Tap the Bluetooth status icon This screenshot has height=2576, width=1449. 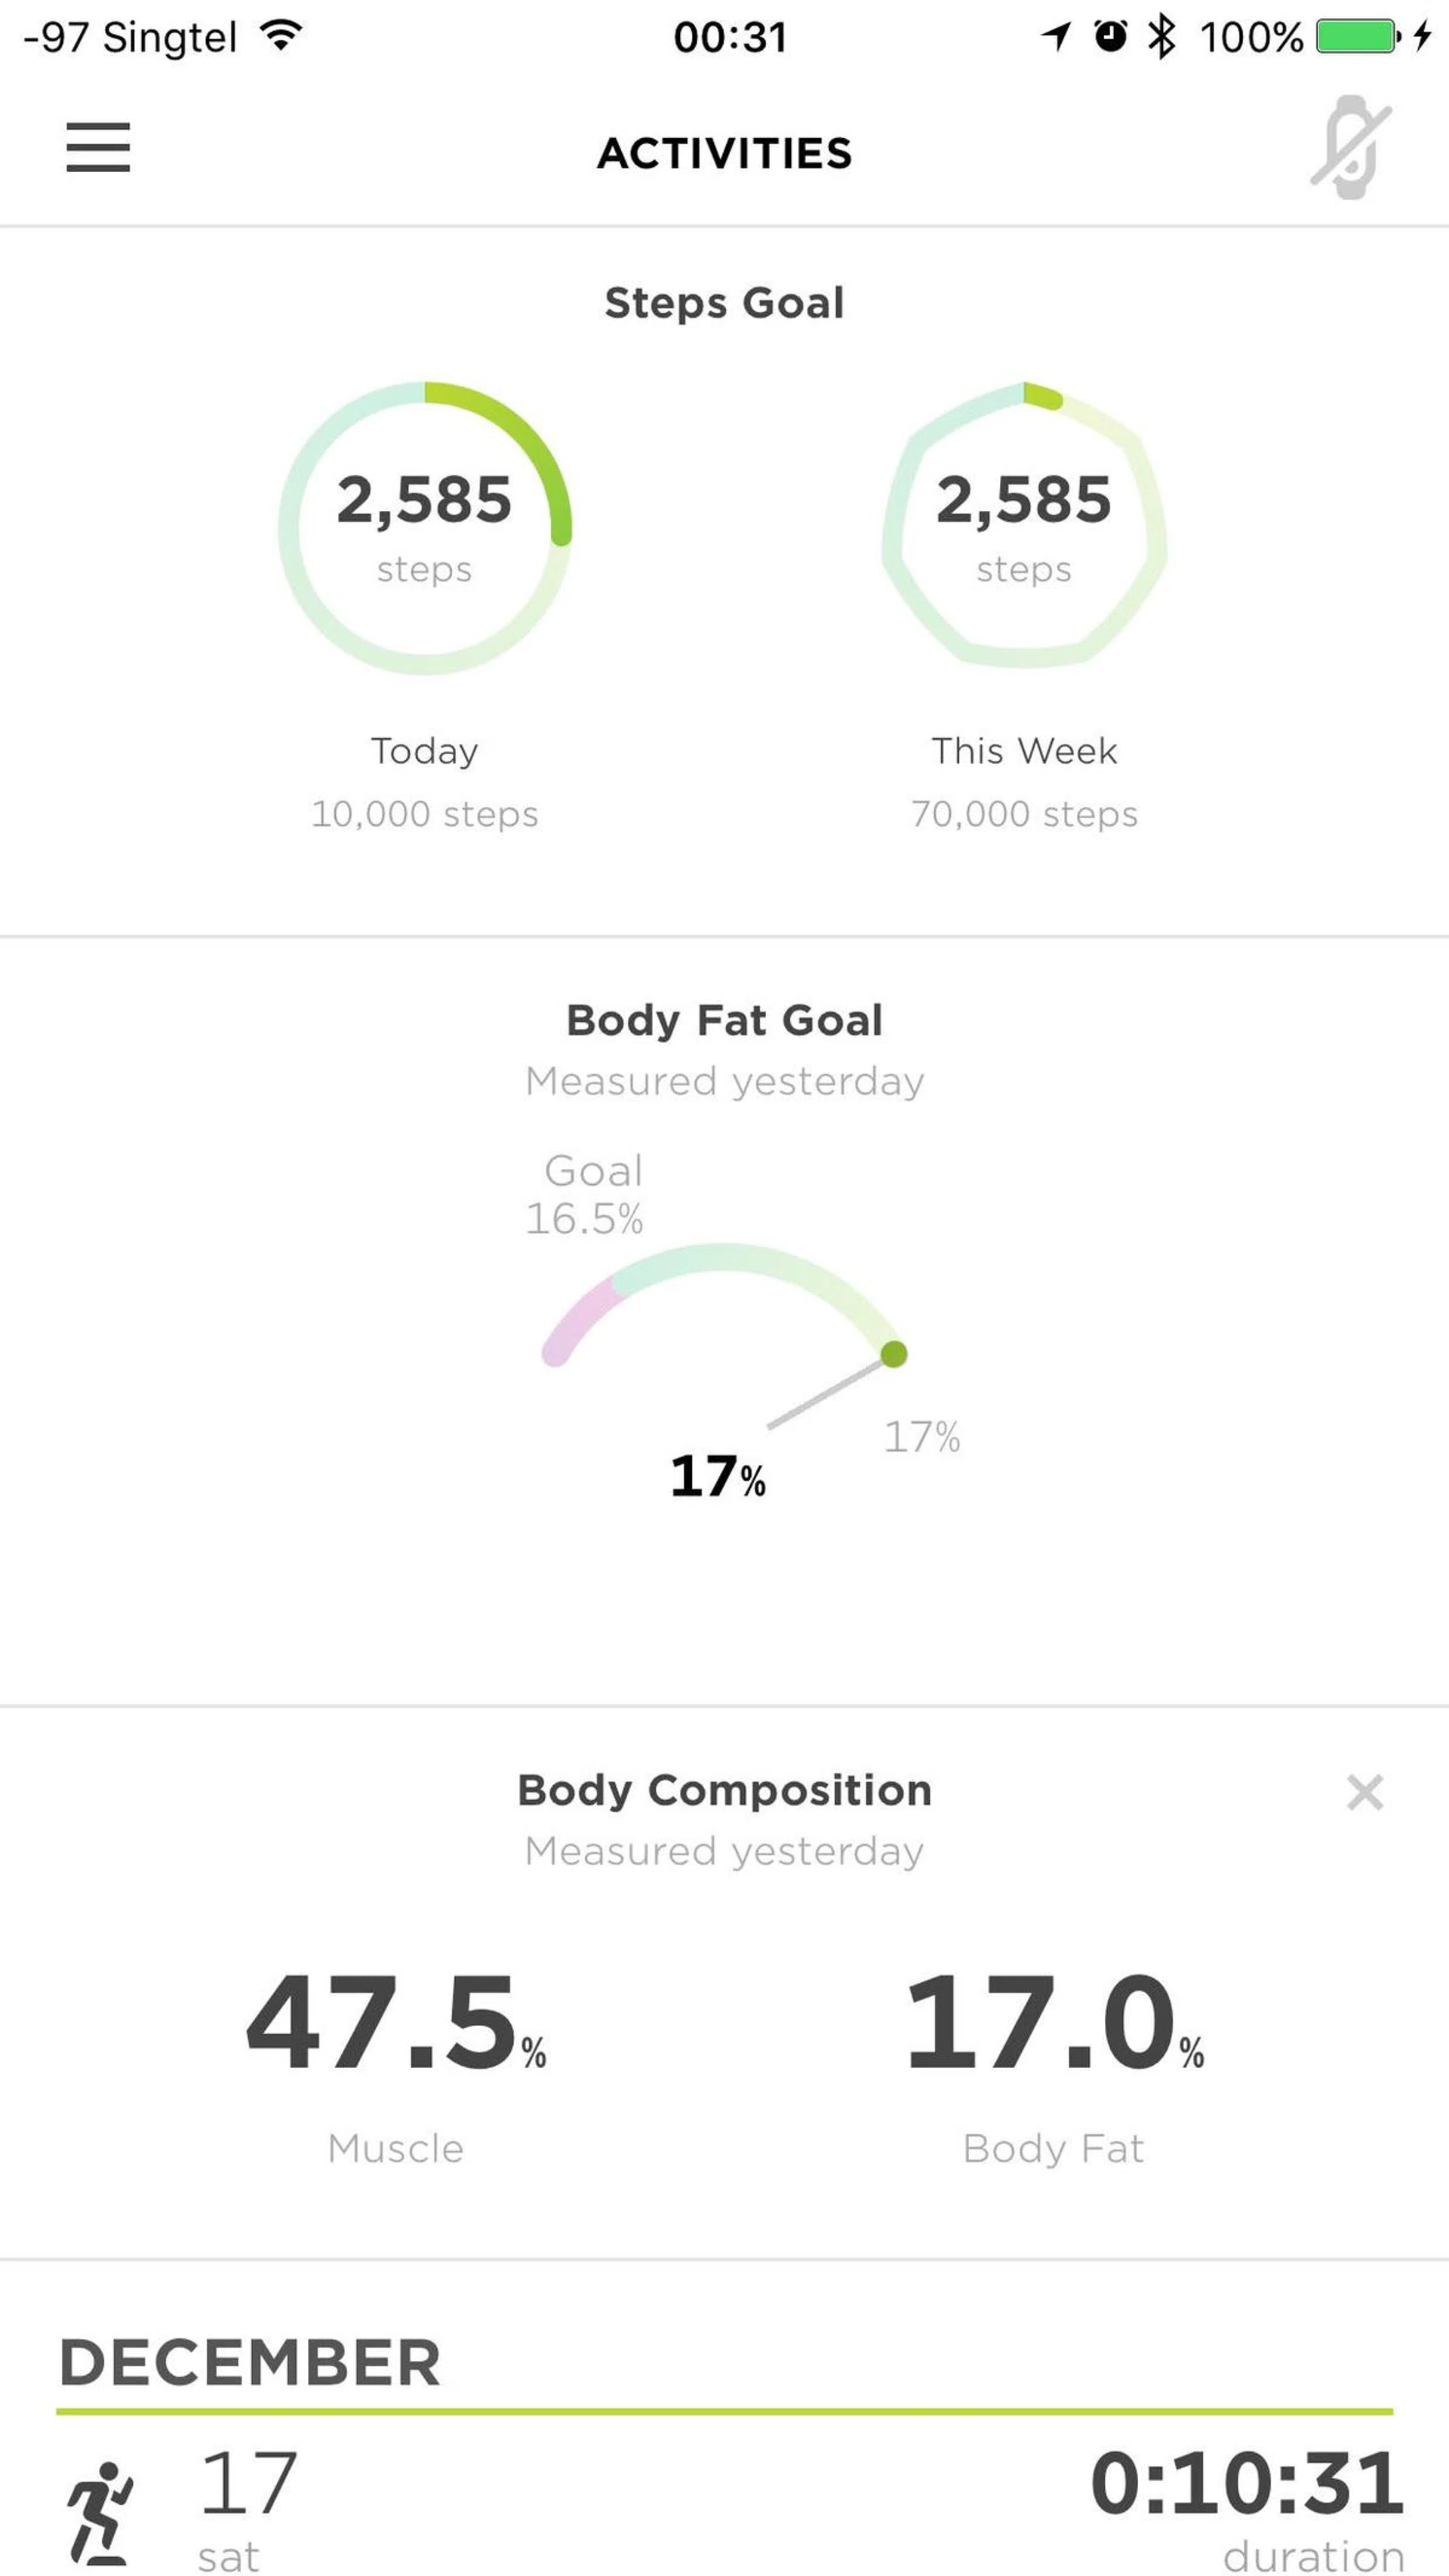point(1161,38)
